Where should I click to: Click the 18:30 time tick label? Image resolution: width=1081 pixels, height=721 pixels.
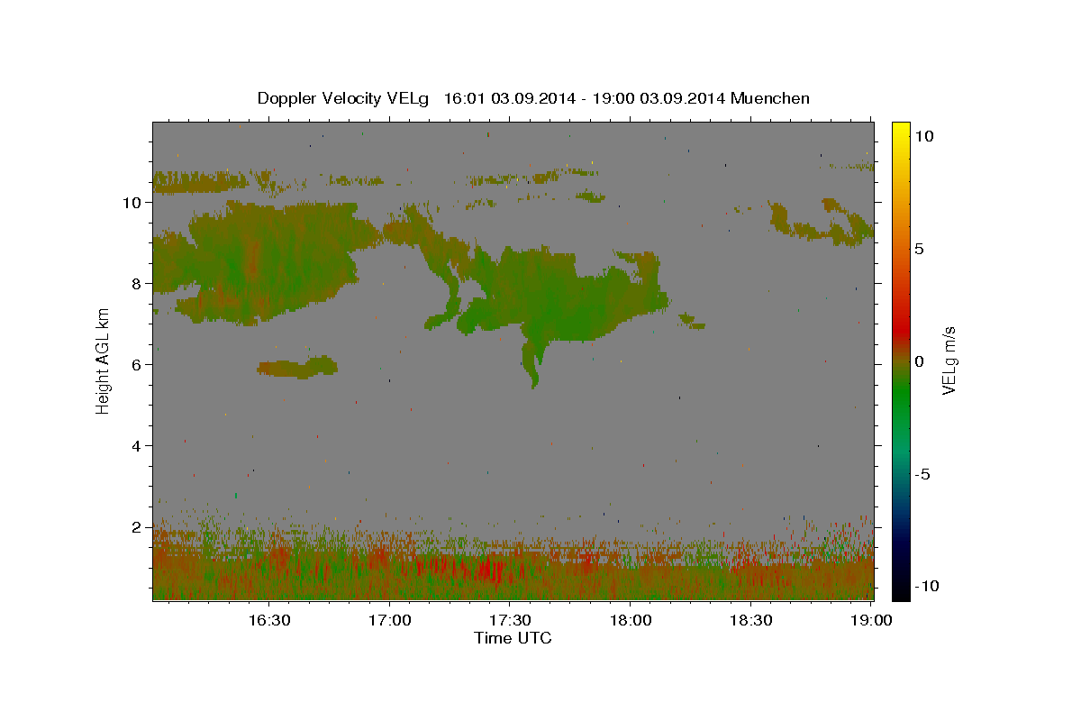(751, 620)
